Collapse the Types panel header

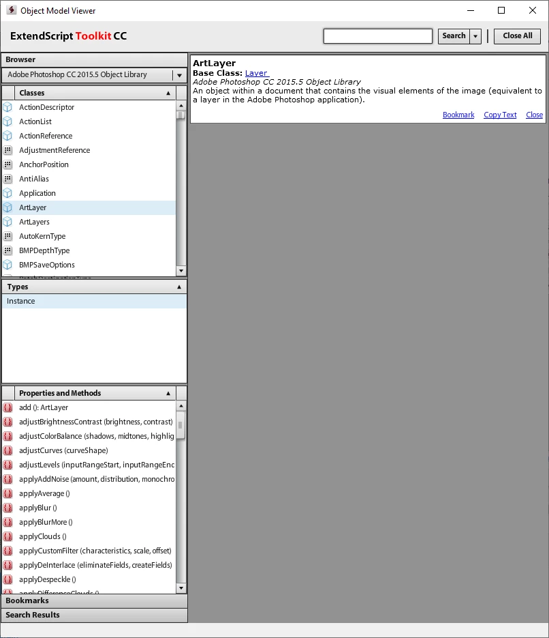pyautogui.click(x=94, y=287)
